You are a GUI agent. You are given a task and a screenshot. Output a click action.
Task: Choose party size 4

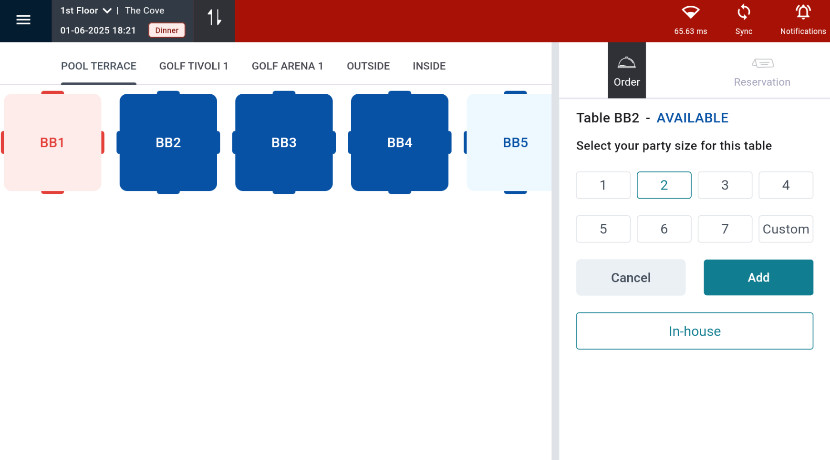785,185
